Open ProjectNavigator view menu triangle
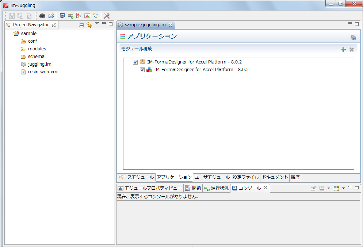 97,23
